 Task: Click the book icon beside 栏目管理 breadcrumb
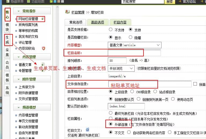pyautogui.click(x=67, y=12)
